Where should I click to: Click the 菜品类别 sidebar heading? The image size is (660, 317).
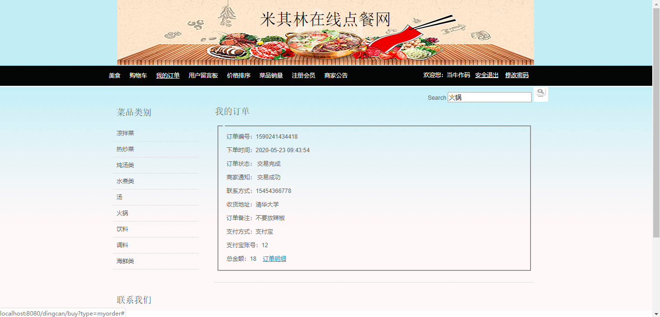[134, 112]
